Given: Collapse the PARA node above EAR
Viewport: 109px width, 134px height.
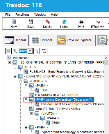Looking at the screenshot, I should pyautogui.click(x=26, y=86).
